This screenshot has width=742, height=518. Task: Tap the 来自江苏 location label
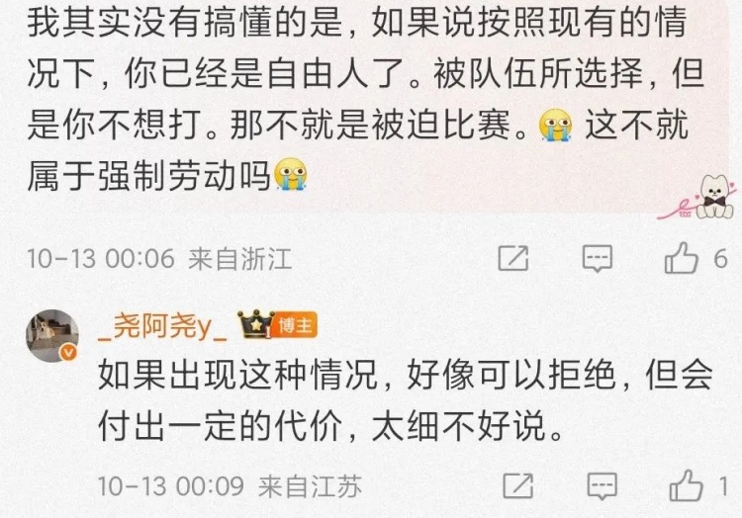click(x=310, y=486)
